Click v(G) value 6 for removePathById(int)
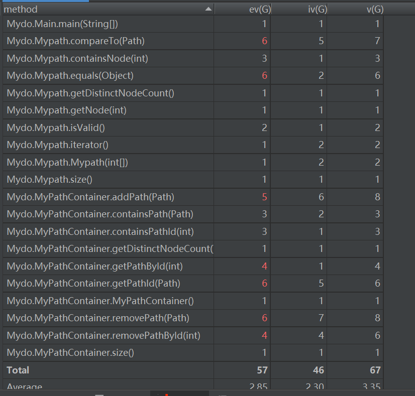 tap(377, 335)
